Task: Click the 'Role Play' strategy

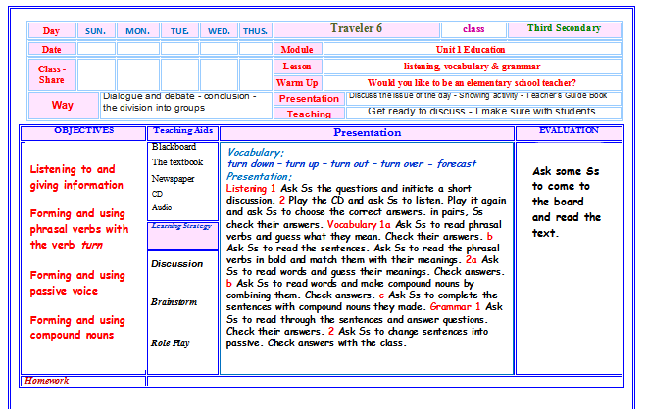Action: coord(170,343)
